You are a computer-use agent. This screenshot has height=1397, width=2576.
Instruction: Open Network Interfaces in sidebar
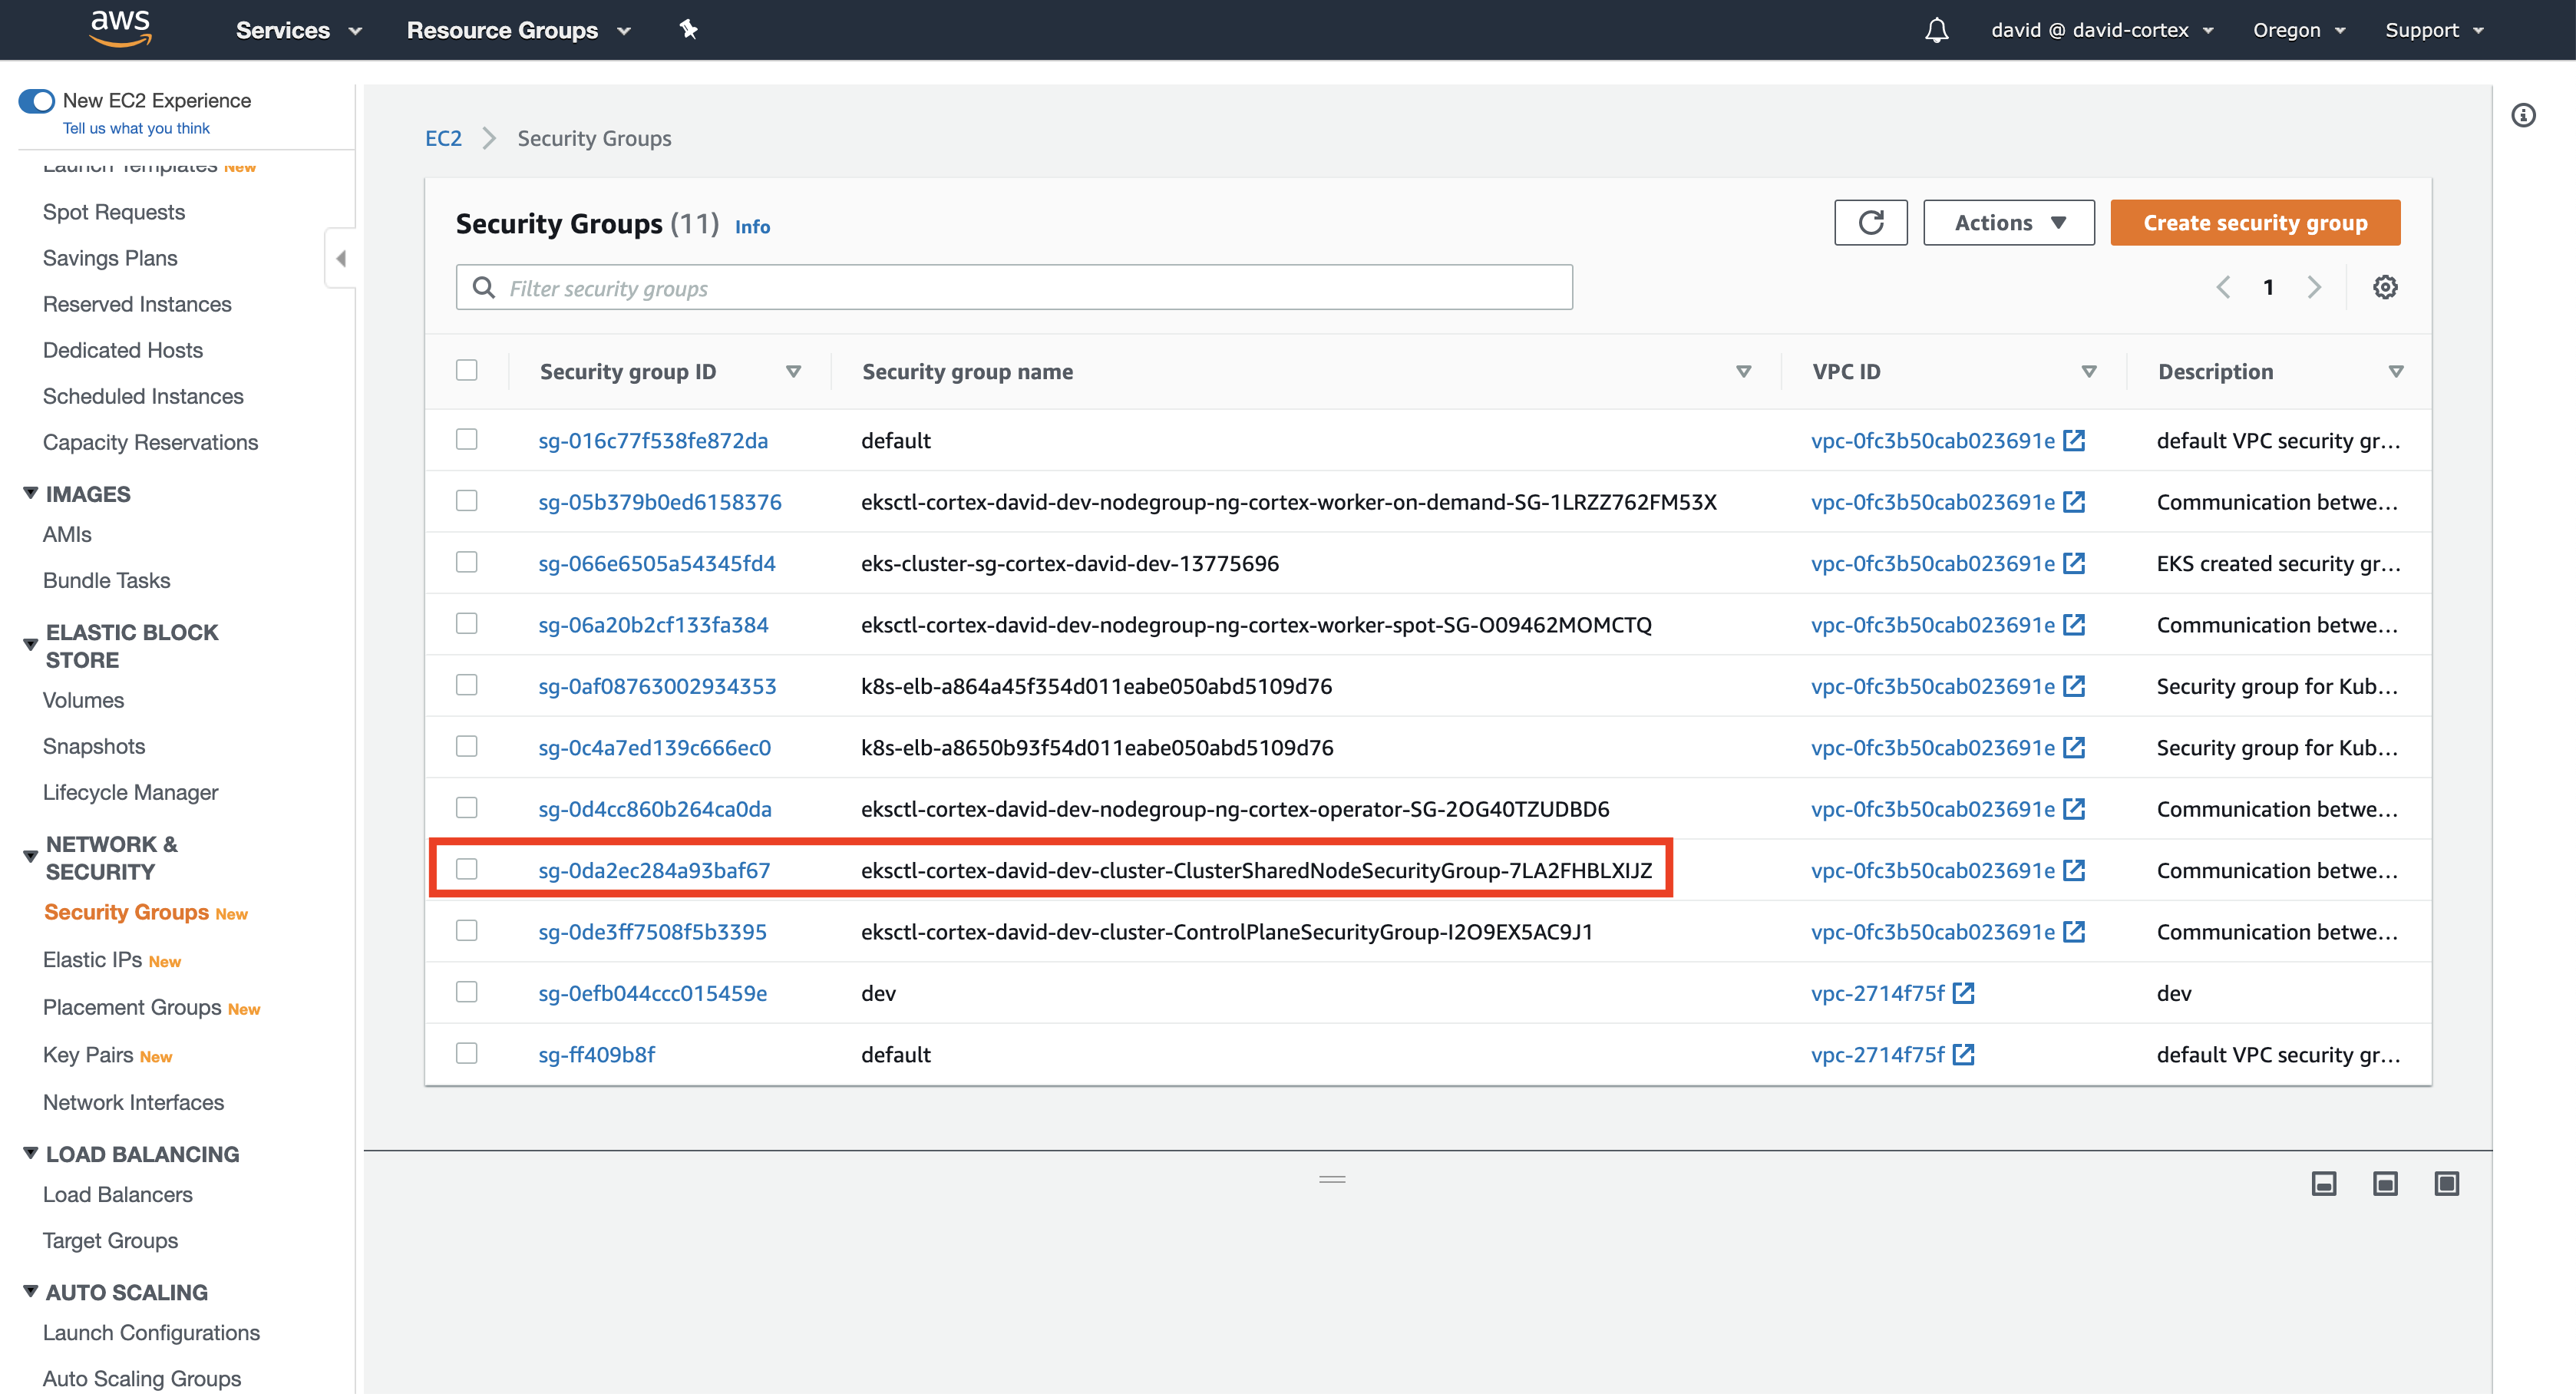[133, 1103]
